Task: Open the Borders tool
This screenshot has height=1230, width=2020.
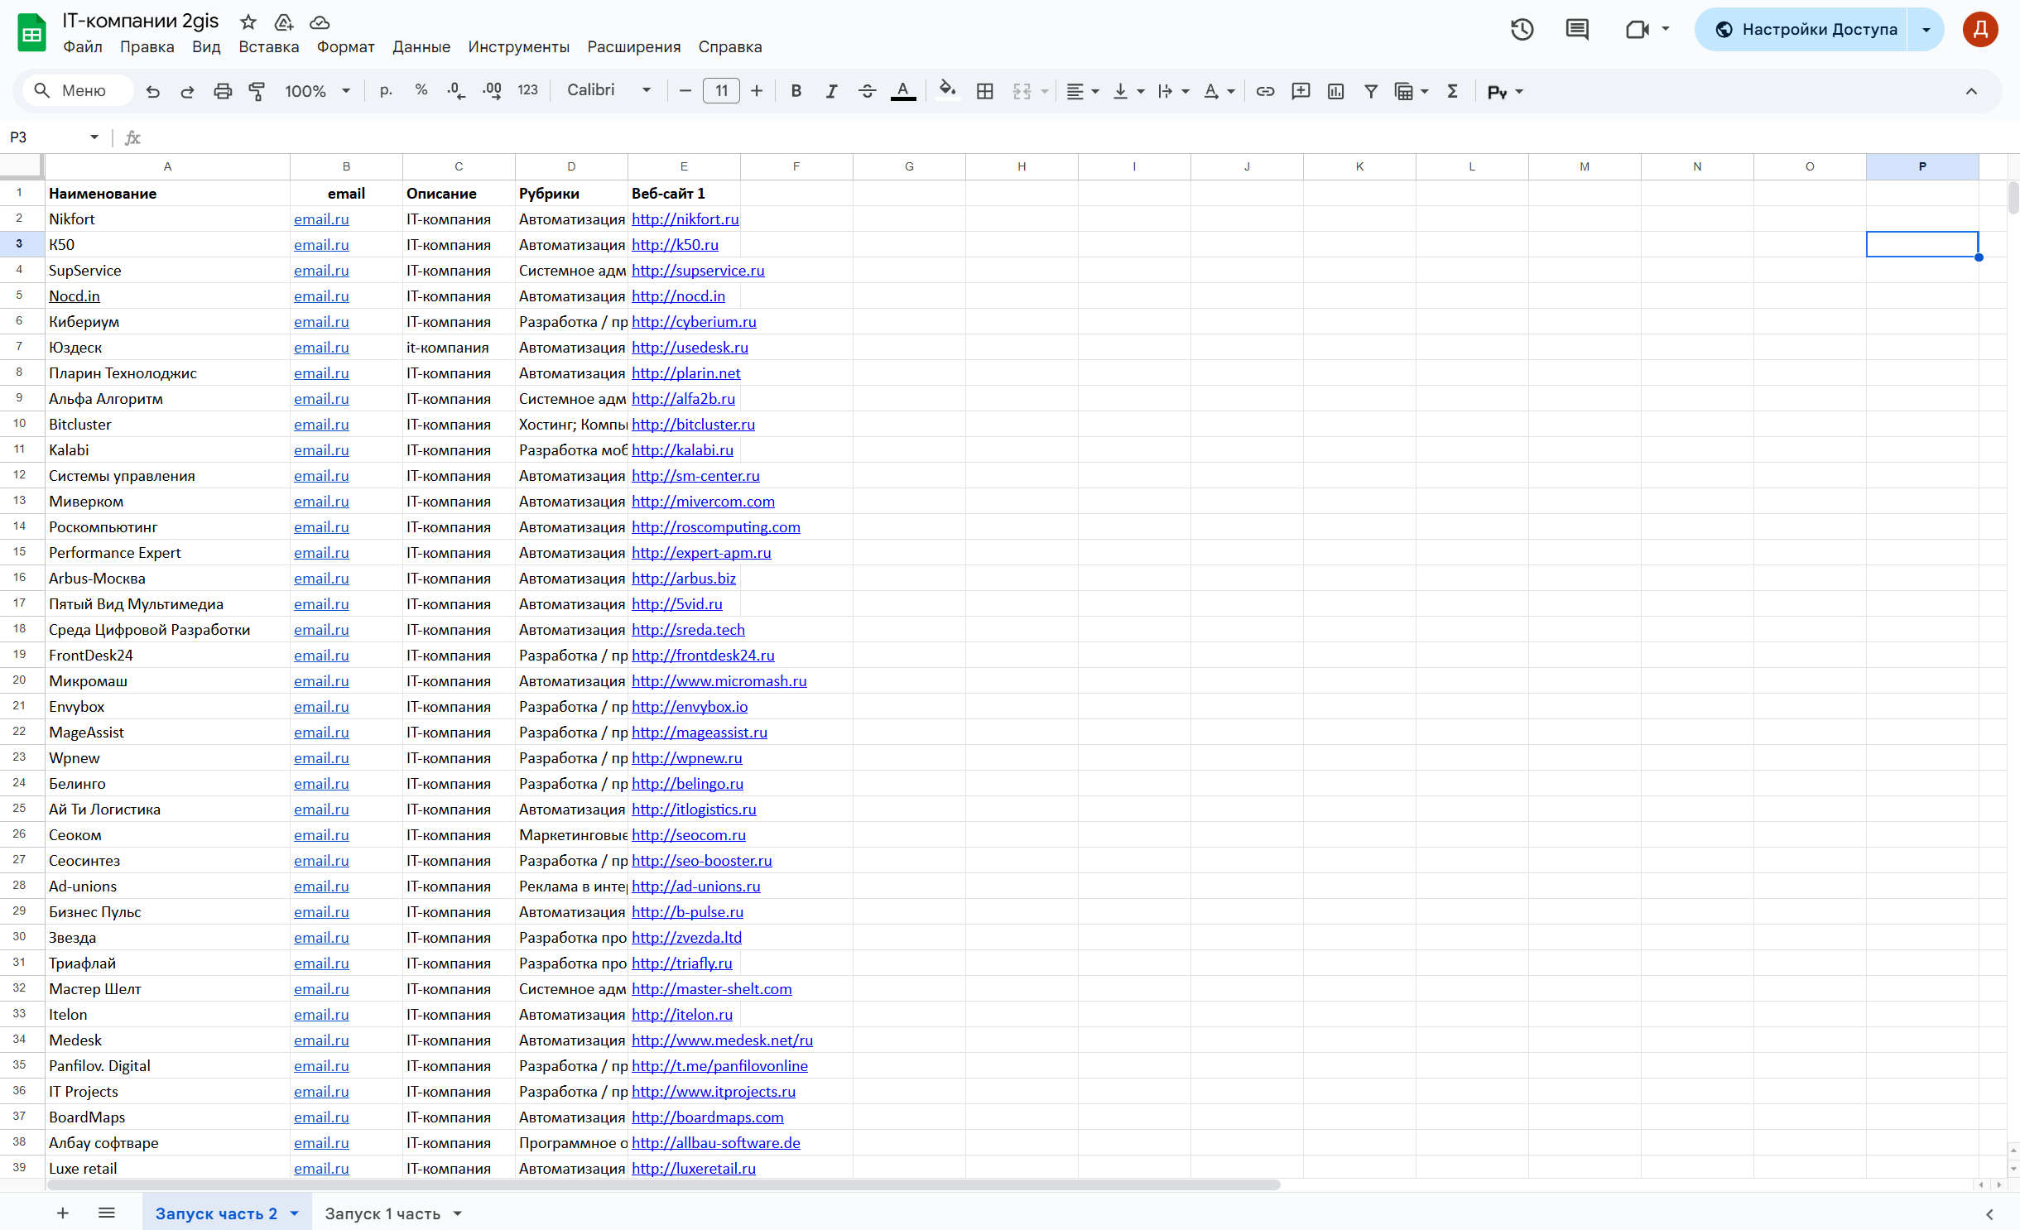Action: (x=984, y=91)
